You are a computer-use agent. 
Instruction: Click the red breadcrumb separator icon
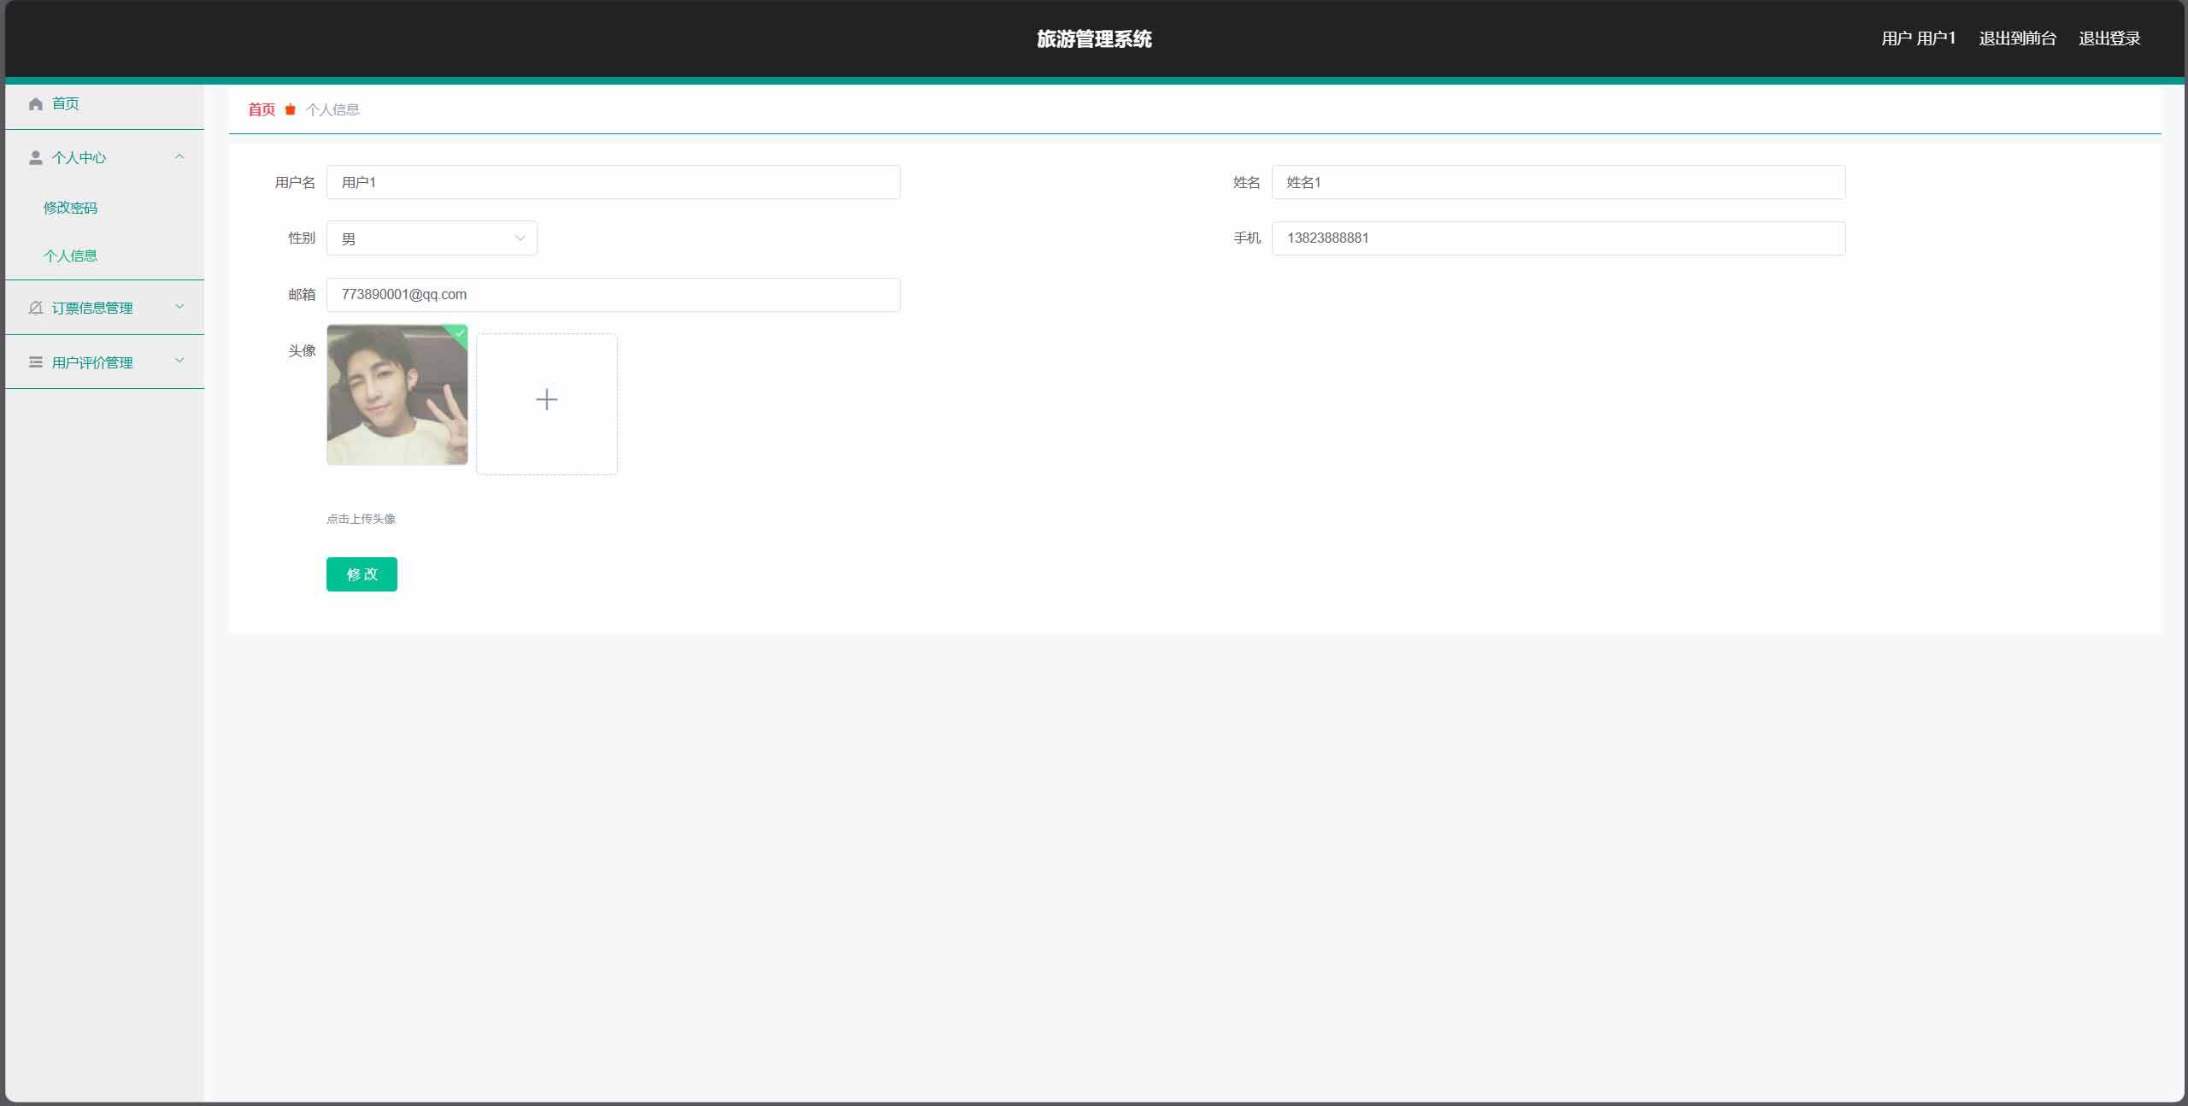coord(291,109)
